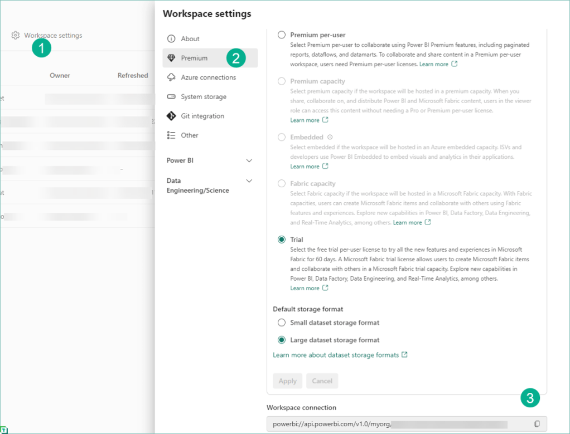Image resolution: width=570 pixels, height=434 pixels.
Task: Click the Git integration icon
Action: 171,116
